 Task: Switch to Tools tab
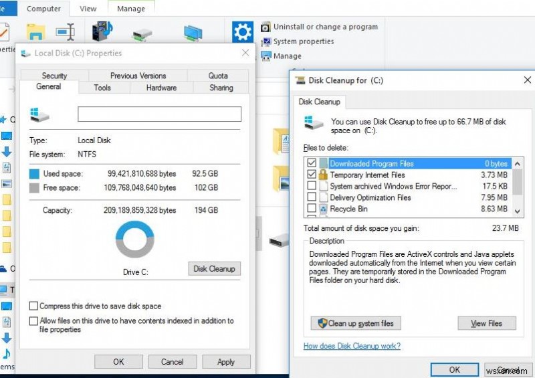pyautogui.click(x=102, y=88)
